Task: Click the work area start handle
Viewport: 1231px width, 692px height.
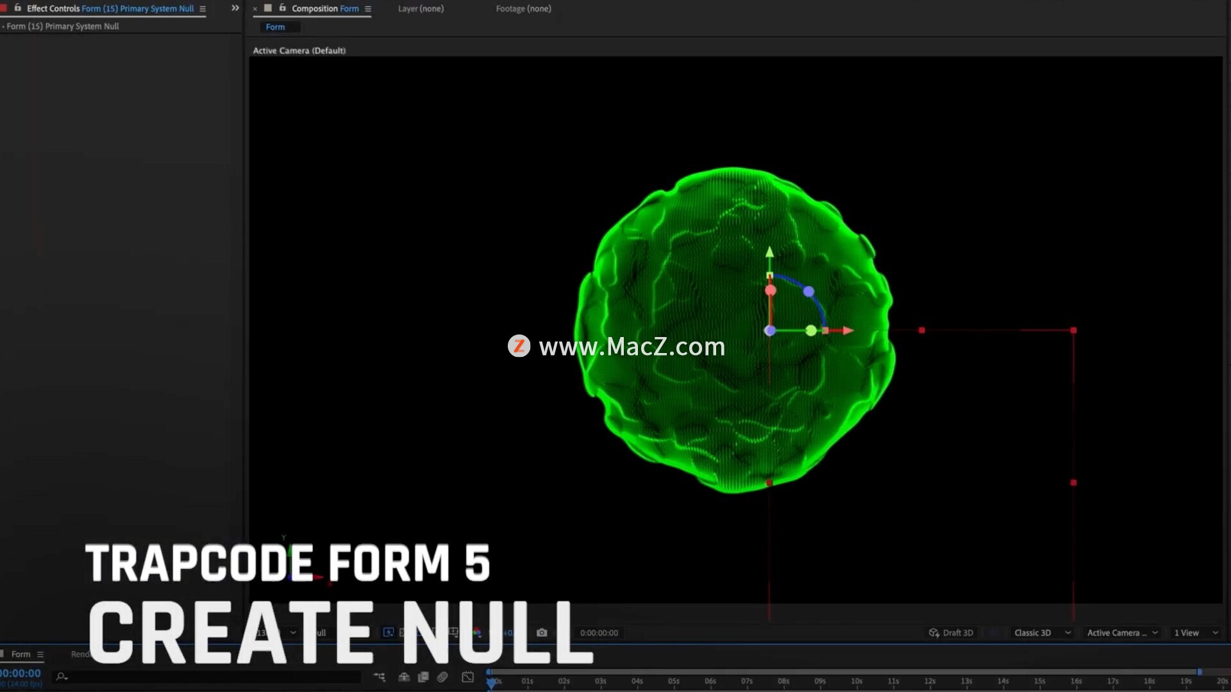Action: (489, 671)
